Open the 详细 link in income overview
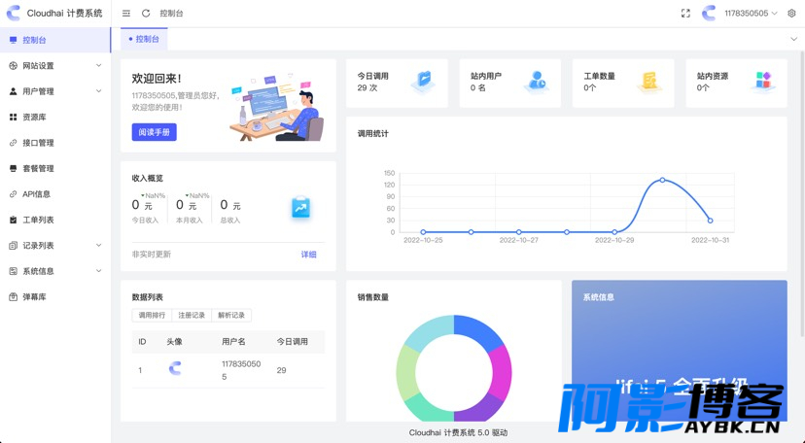 point(308,255)
